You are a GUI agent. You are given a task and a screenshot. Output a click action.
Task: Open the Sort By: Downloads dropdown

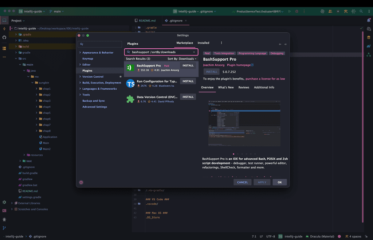[x=182, y=59]
